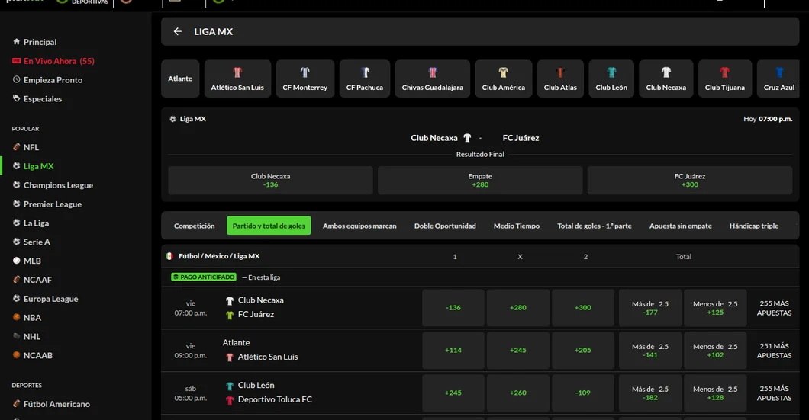Open MLB in sidebar
809x420 pixels.
(27, 261)
